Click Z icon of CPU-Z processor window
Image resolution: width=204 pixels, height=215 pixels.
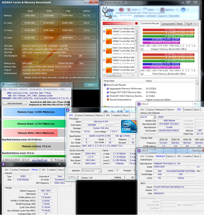tap(68, 110)
